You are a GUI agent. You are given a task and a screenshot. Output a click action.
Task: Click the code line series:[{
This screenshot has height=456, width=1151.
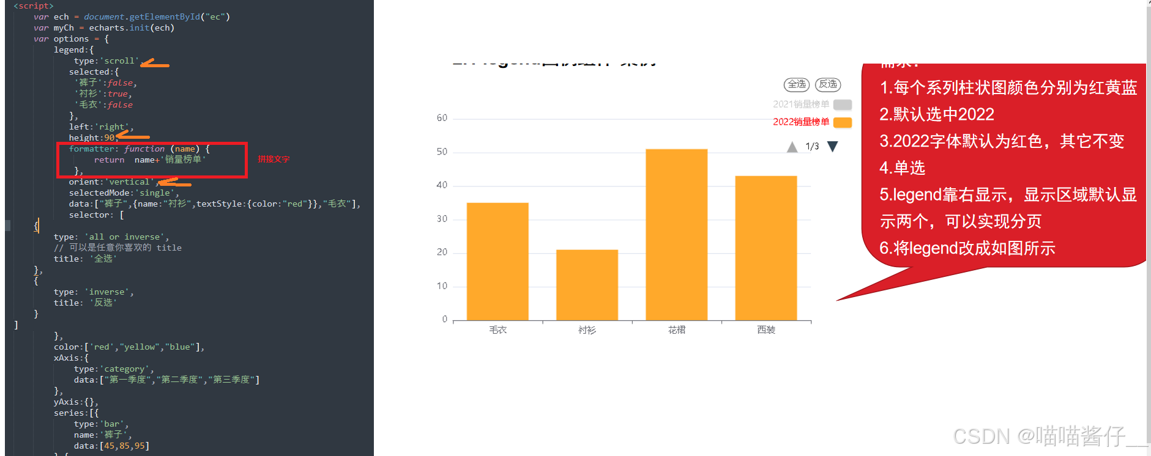coord(76,413)
